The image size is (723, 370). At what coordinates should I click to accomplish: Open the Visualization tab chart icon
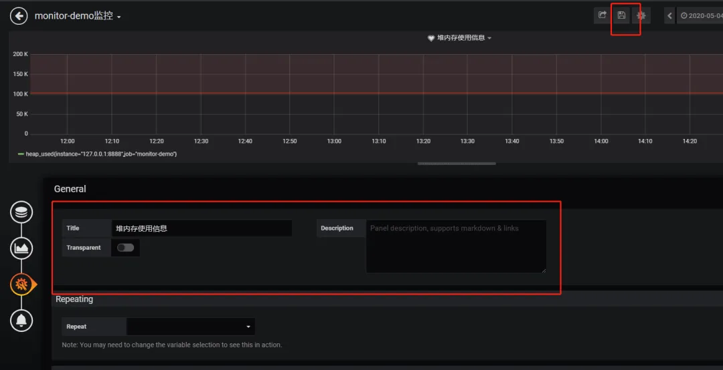[21, 248]
